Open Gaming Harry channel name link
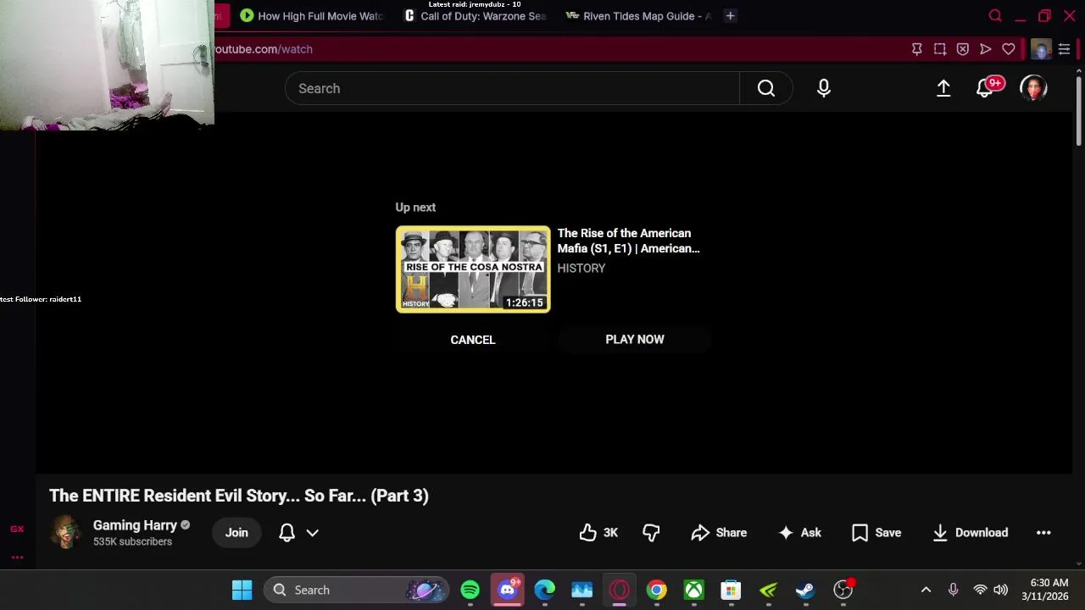The image size is (1085, 610). click(135, 525)
